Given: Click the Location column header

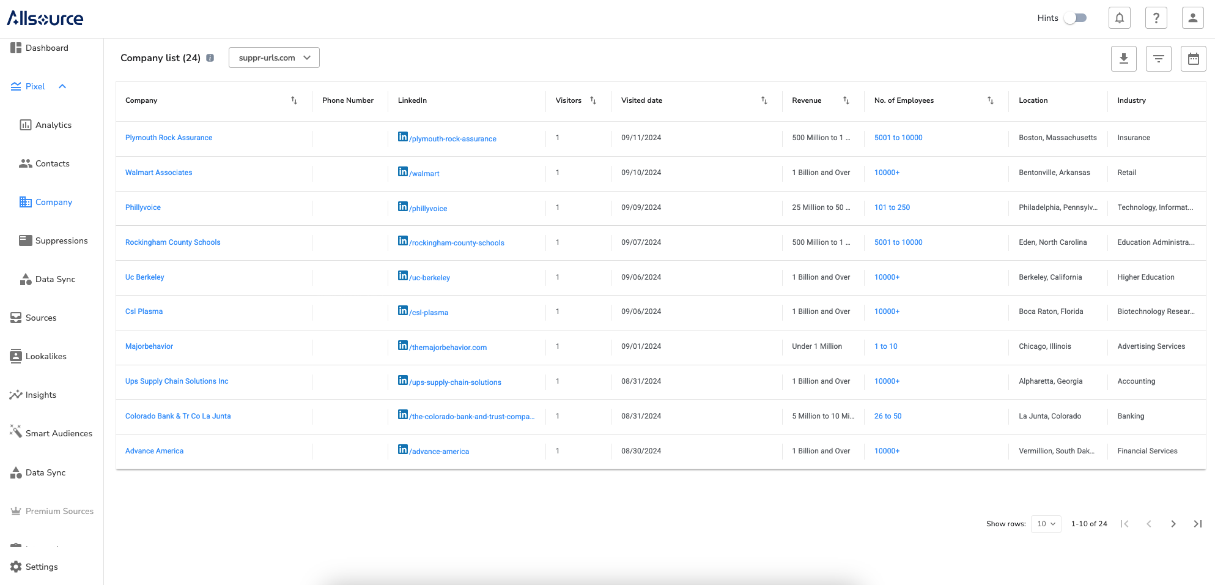Looking at the screenshot, I should coord(1033,100).
